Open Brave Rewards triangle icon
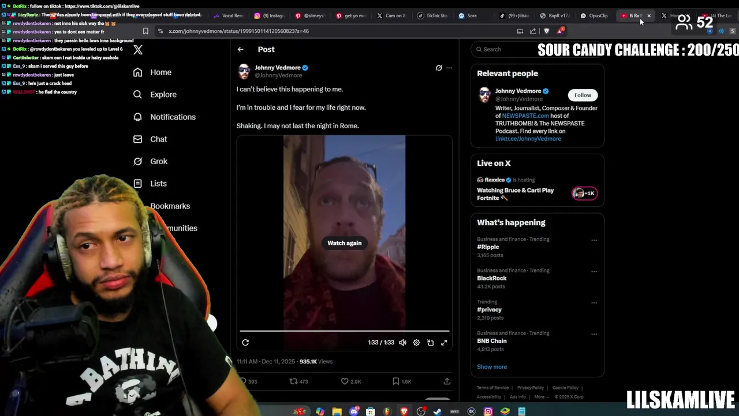Viewport: 739px width, 416px height. click(x=559, y=31)
